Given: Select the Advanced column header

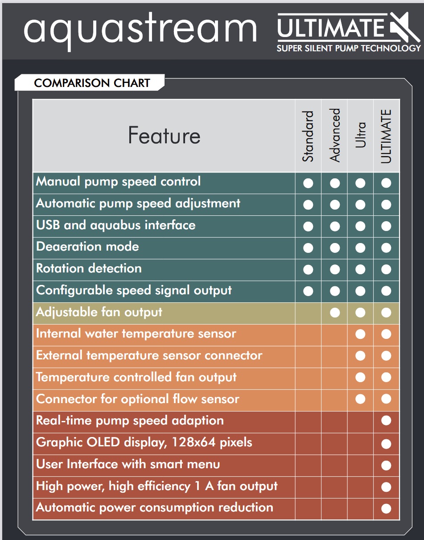Looking at the screenshot, I should point(335,135).
